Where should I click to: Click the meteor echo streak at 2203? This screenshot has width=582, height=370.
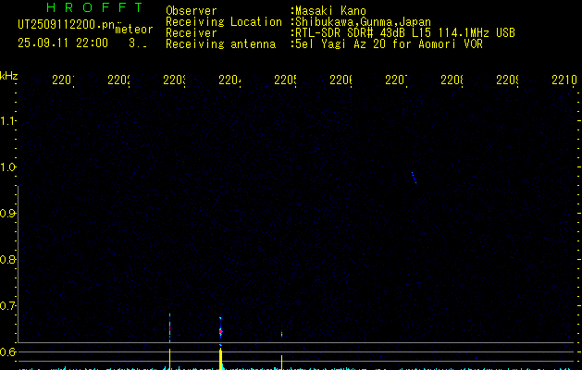(x=169, y=327)
